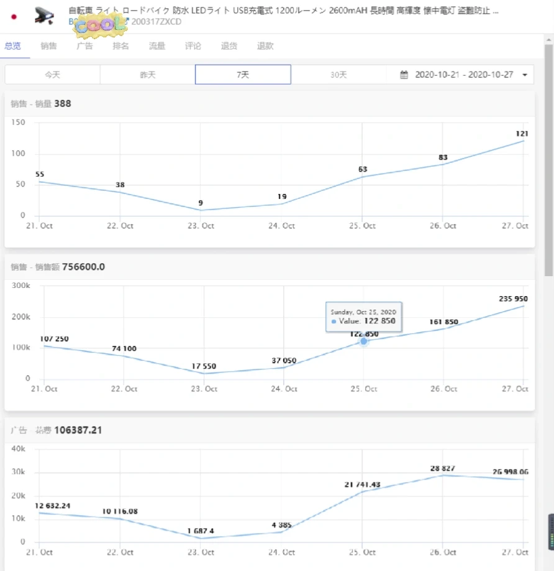Click the 55 data label on sales volume chart
The height and width of the screenshot is (571, 554).
40,174
